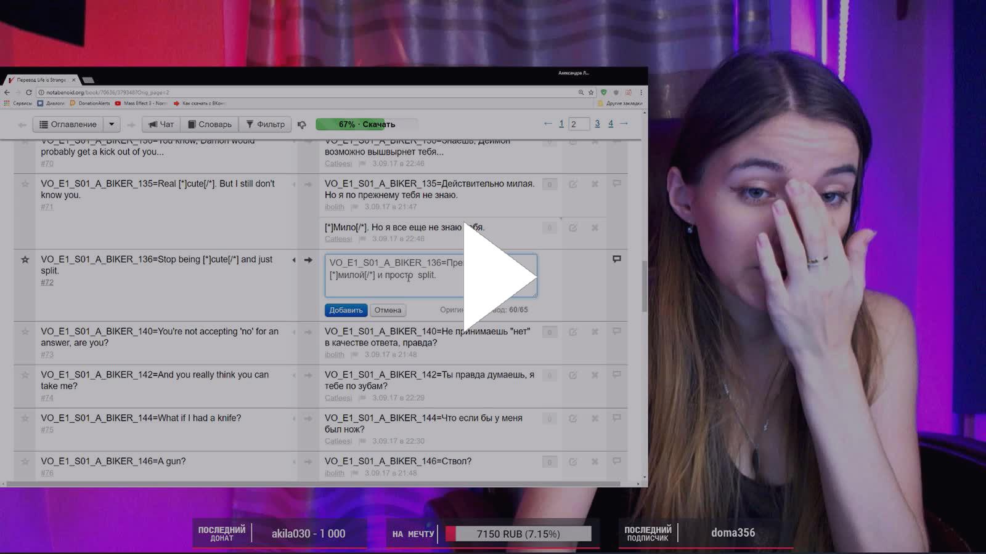986x554 pixels.
Task: Play the video with the large play button
Action: tap(499, 277)
